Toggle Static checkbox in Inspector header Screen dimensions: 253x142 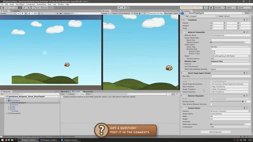(x=244, y=13)
